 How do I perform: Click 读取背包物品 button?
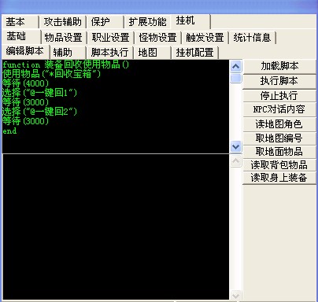point(279,165)
